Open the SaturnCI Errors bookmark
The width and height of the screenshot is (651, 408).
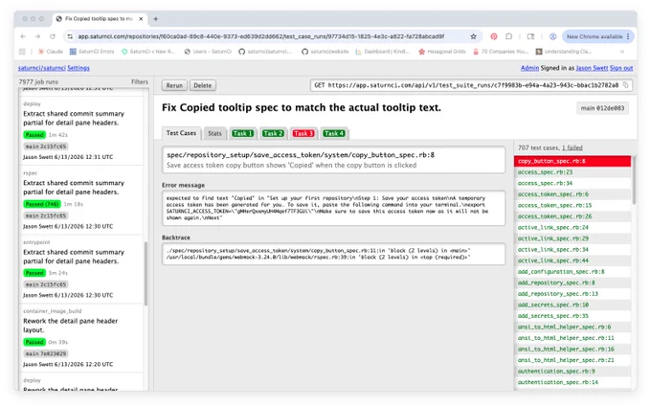pos(92,52)
